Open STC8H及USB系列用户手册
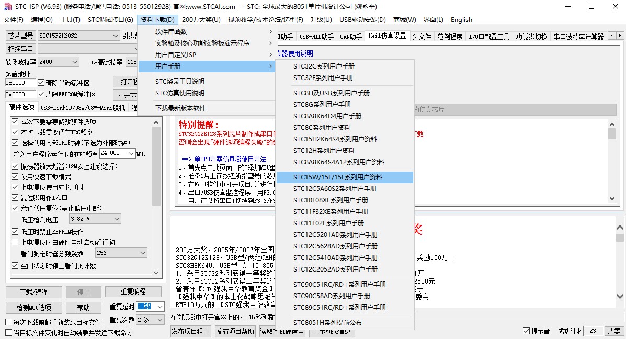The height and width of the screenshot is (339, 626). click(345, 93)
